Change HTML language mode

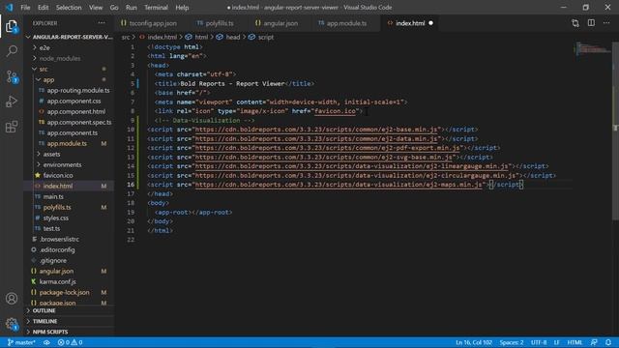coord(575,342)
